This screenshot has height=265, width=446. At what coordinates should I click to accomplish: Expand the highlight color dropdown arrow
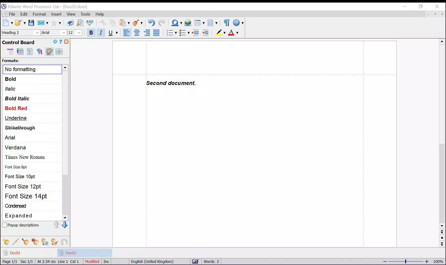(x=224, y=33)
